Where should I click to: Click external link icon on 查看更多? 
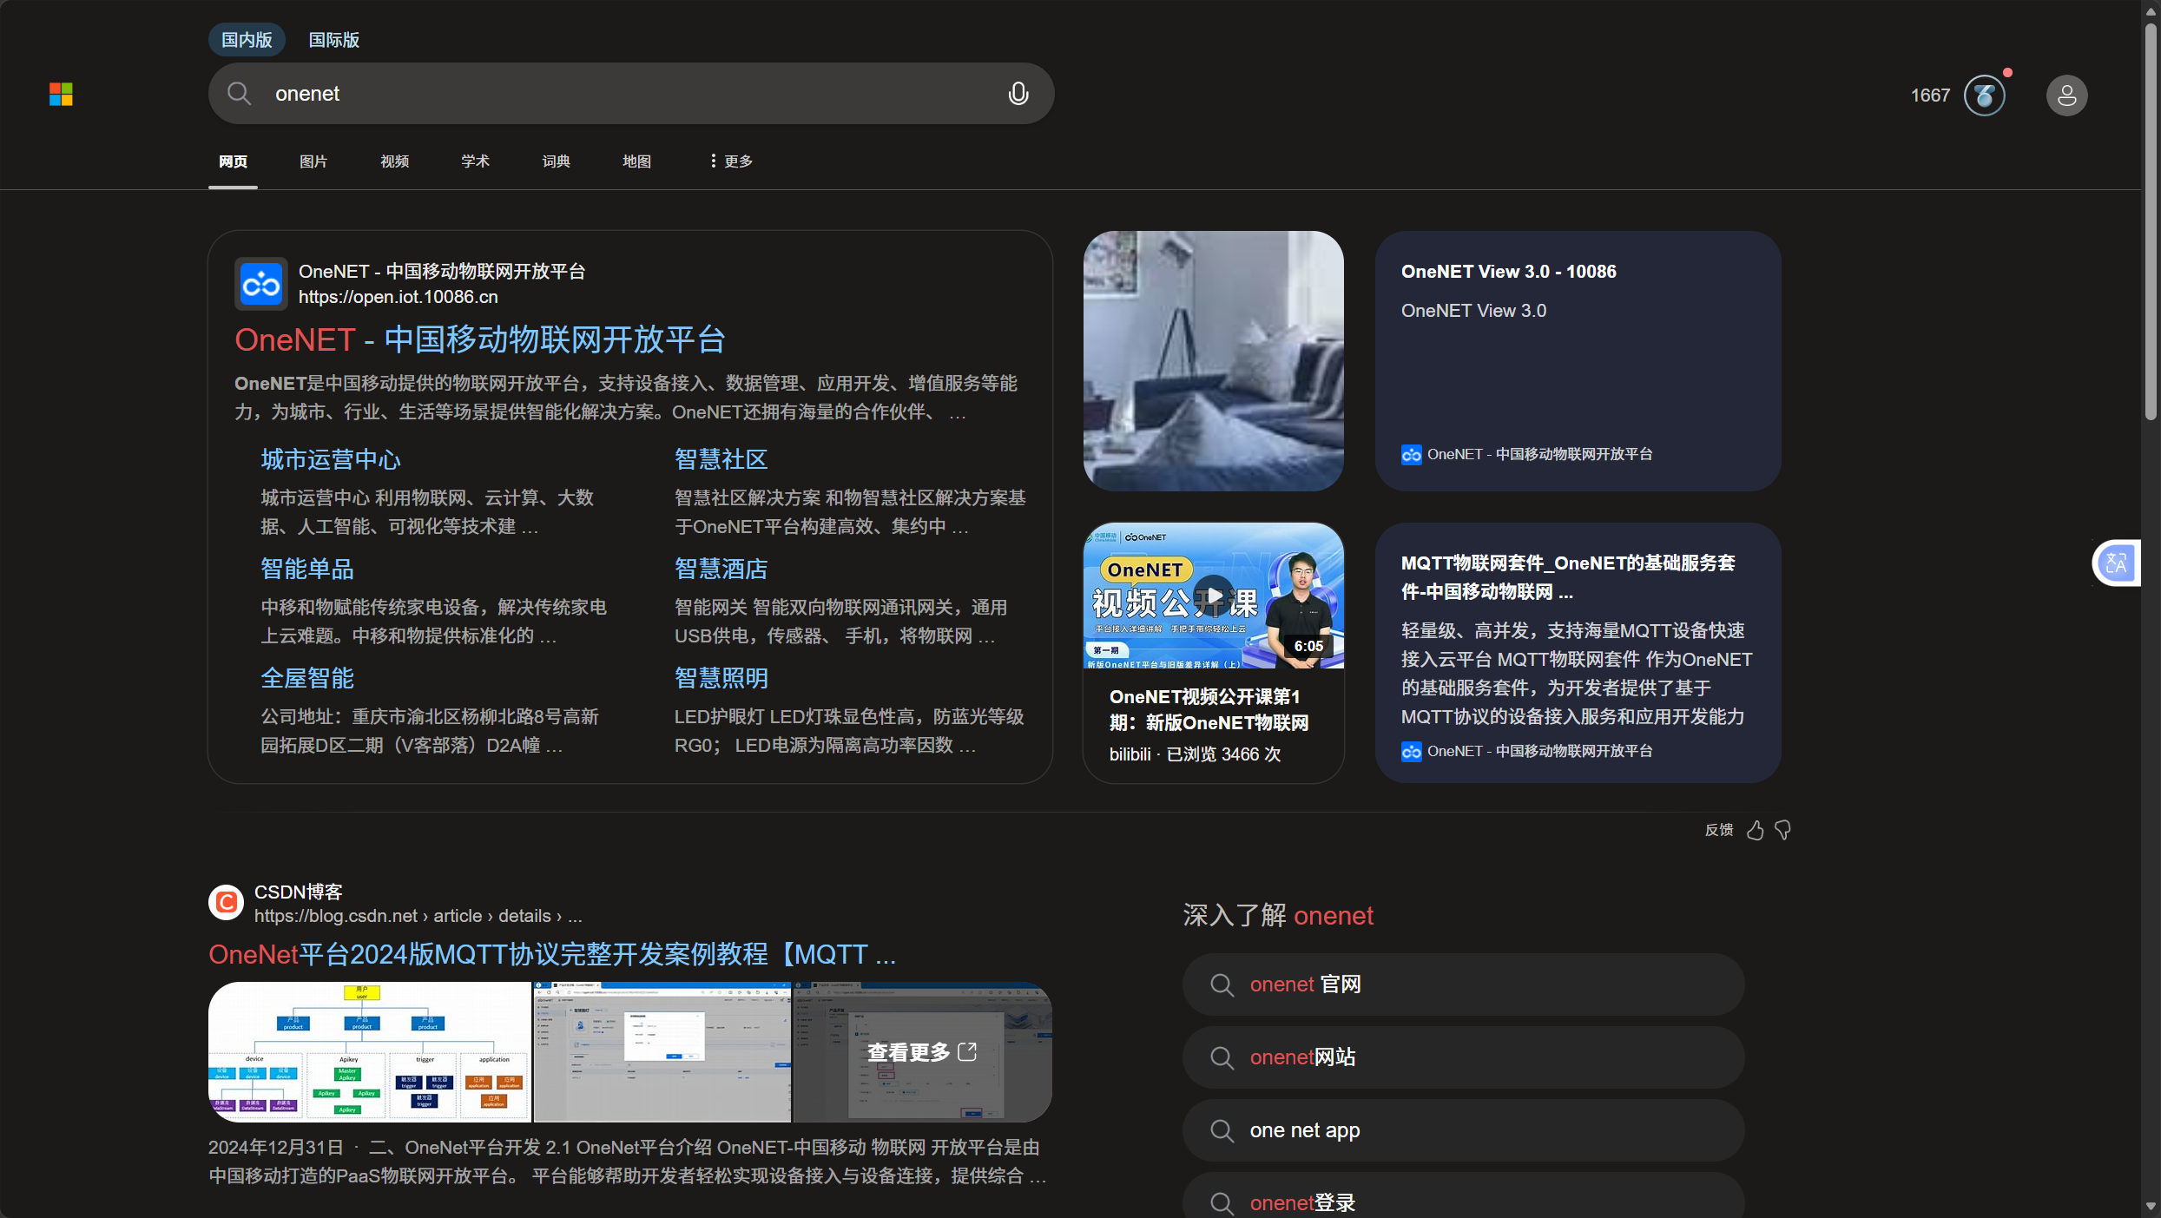[x=967, y=1052]
